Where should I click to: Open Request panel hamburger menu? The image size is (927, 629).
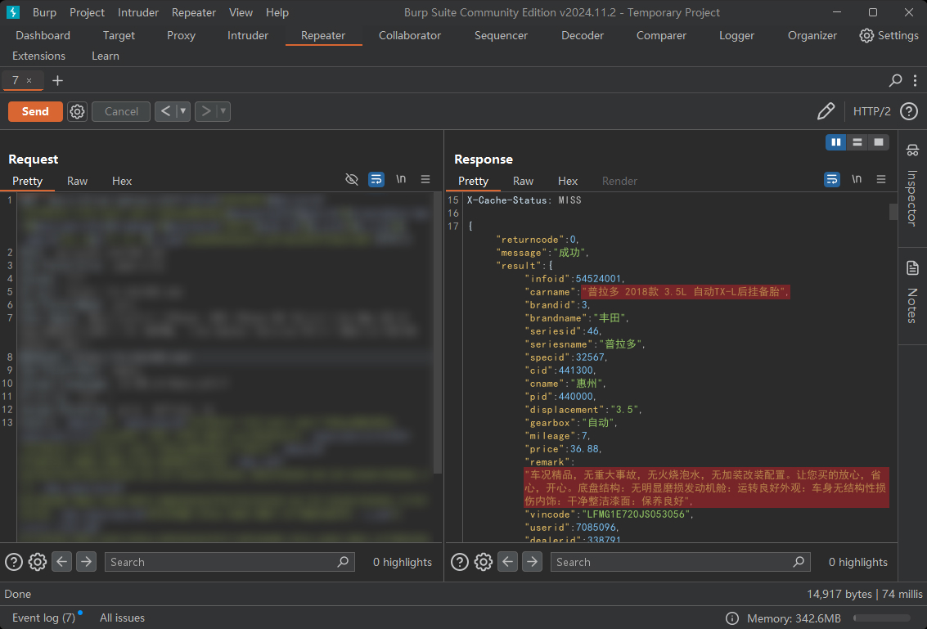point(425,179)
